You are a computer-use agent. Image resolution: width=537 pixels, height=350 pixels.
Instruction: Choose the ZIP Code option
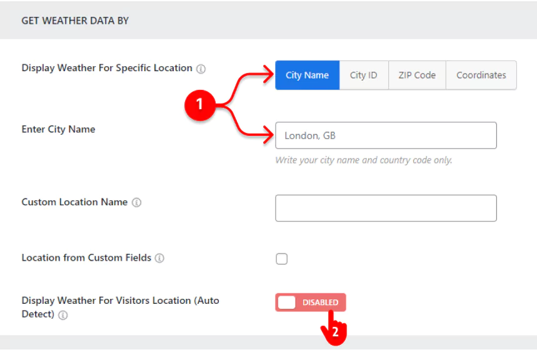pyautogui.click(x=417, y=75)
